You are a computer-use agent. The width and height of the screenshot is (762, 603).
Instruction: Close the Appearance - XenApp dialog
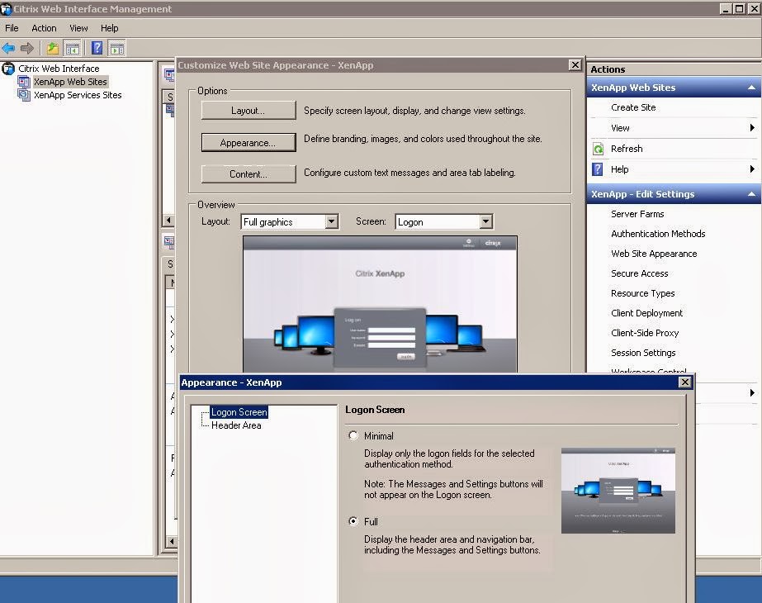tap(684, 382)
